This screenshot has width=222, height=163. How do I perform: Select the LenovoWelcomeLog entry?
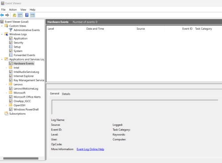click(26, 88)
